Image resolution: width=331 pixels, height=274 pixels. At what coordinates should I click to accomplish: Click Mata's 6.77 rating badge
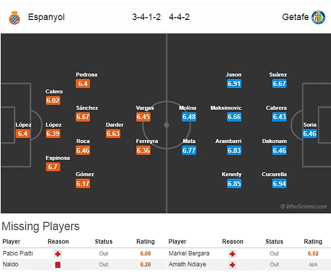(189, 150)
